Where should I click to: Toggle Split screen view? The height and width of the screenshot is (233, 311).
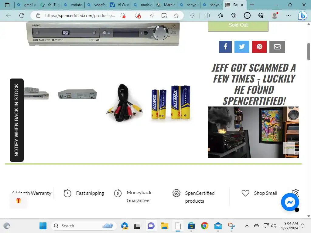(207, 15)
